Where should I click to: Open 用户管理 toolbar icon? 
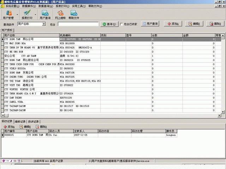click(x=8, y=15)
